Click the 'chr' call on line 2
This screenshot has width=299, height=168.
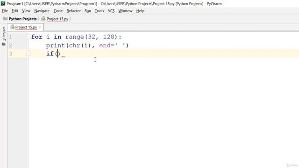point(75,46)
